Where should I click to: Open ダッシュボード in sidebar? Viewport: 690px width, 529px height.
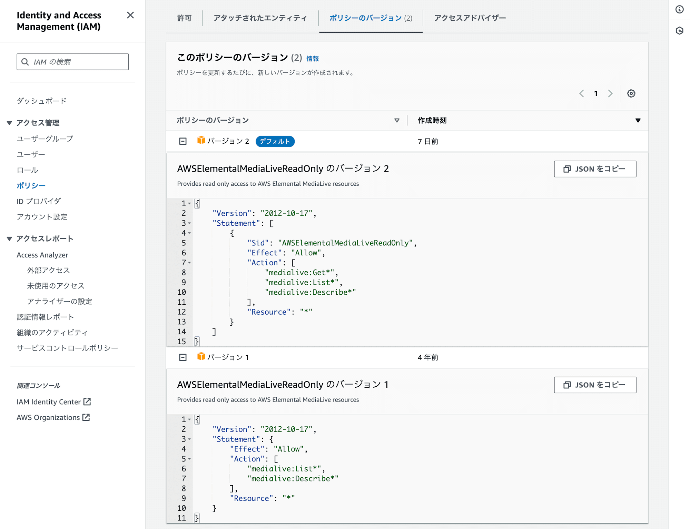(x=42, y=101)
